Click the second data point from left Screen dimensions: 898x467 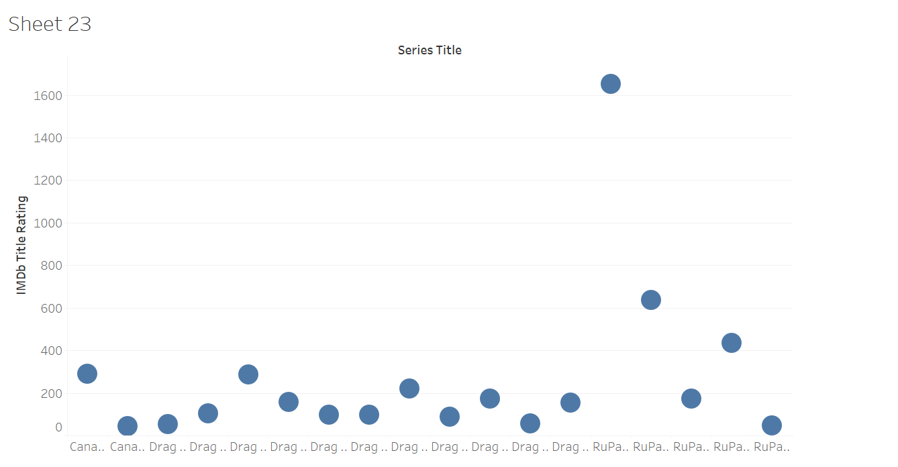(128, 426)
